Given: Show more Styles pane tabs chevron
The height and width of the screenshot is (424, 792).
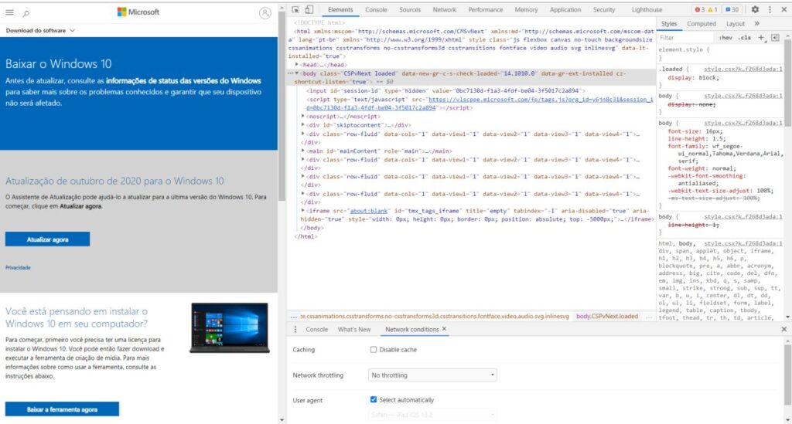Looking at the screenshot, I should pyautogui.click(x=756, y=24).
